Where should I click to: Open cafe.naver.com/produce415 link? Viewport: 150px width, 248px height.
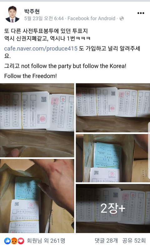(41, 48)
